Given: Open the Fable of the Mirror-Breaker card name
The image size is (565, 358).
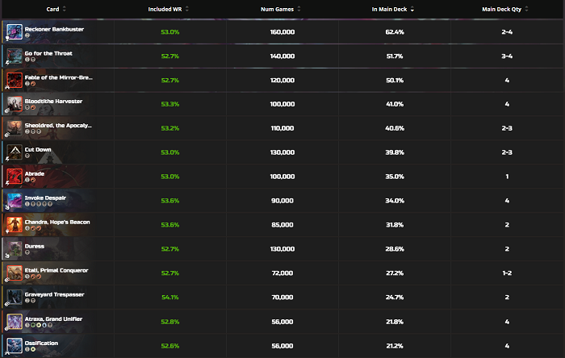Looking at the screenshot, I should pyautogui.click(x=58, y=77).
